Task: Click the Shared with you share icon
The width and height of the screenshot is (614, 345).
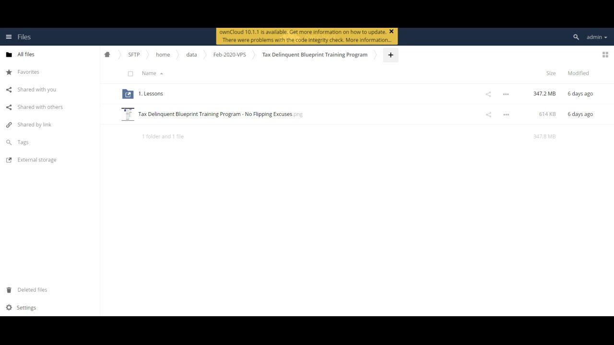Action: (9, 90)
